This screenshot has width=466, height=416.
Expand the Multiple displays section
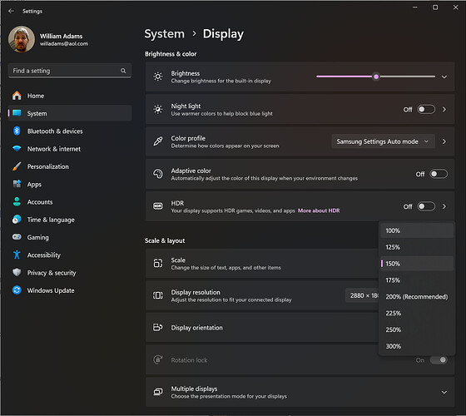tap(444, 392)
